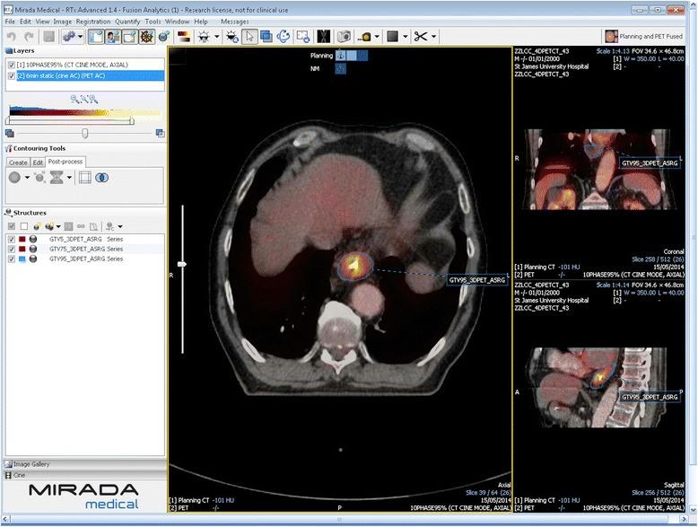Uncheck the GTV75_3DPET_ASRG structure checkbox
Viewport: 698px width, 527px height.
[x=12, y=249]
